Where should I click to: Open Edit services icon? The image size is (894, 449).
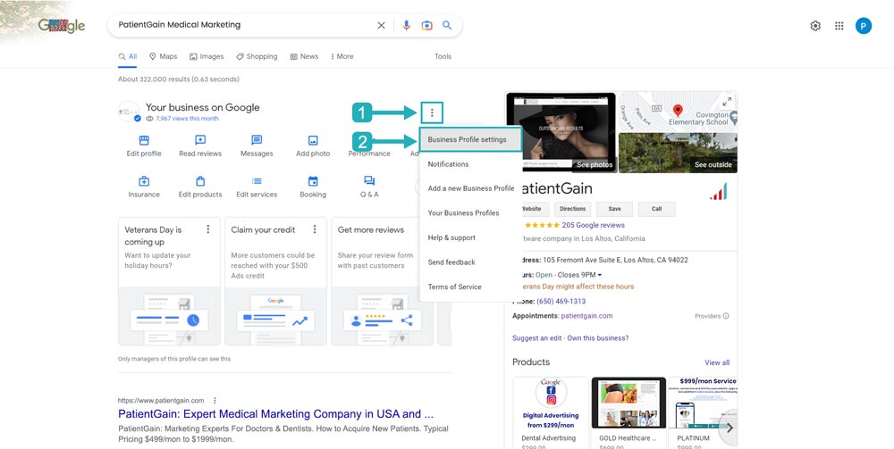click(257, 181)
